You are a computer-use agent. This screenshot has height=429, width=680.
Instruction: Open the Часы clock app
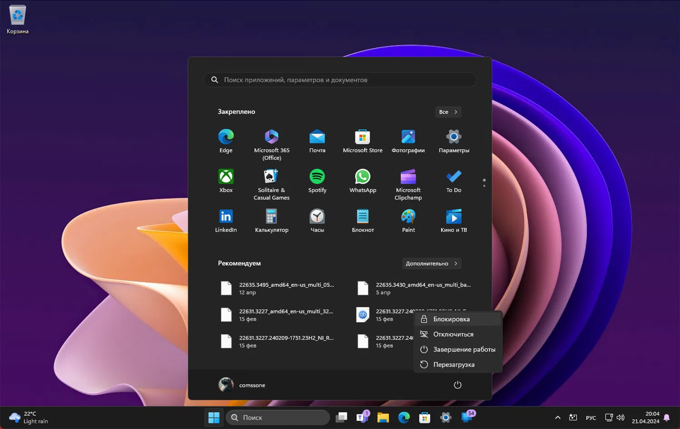(317, 221)
